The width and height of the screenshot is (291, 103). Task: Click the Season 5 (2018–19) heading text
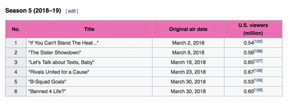(33, 11)
